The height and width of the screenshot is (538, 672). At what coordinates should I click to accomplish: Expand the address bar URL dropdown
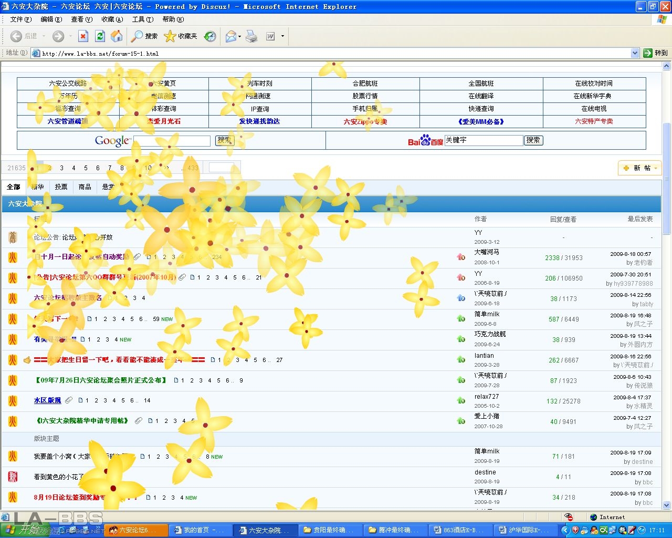[x=635, y=53]
